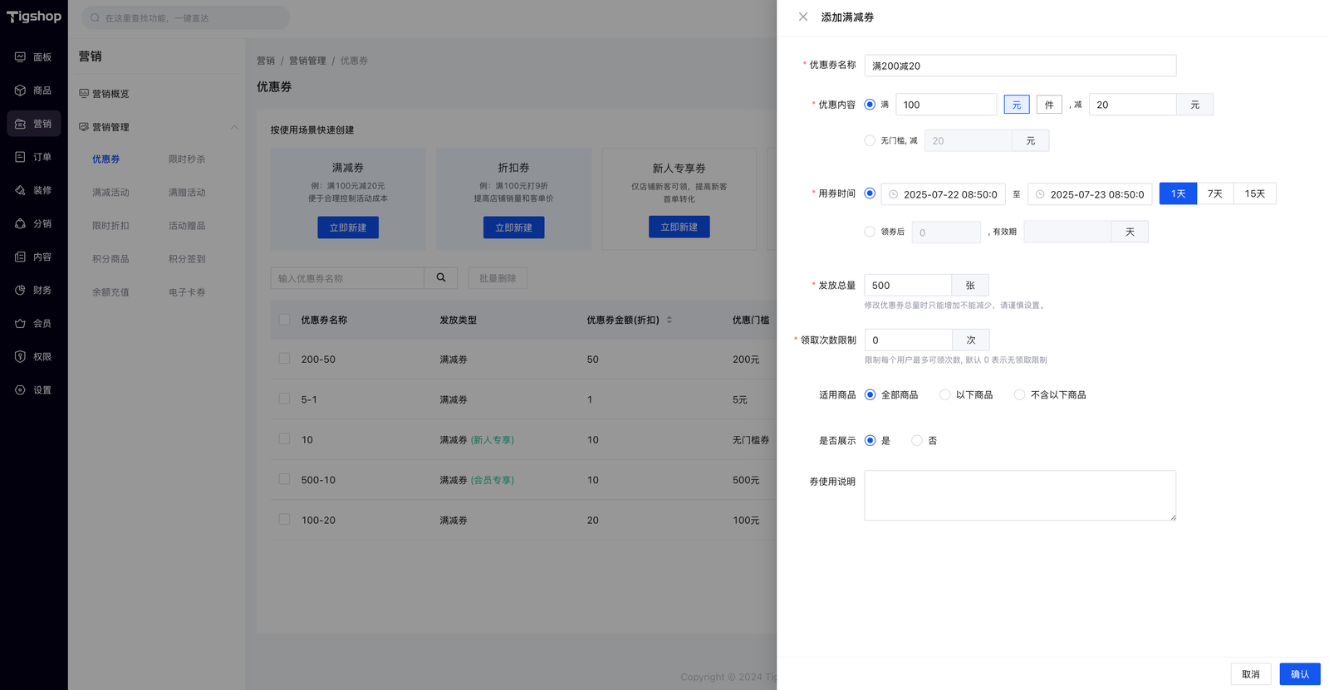Click the 确认 confirm button

[x=1299, y=674]
